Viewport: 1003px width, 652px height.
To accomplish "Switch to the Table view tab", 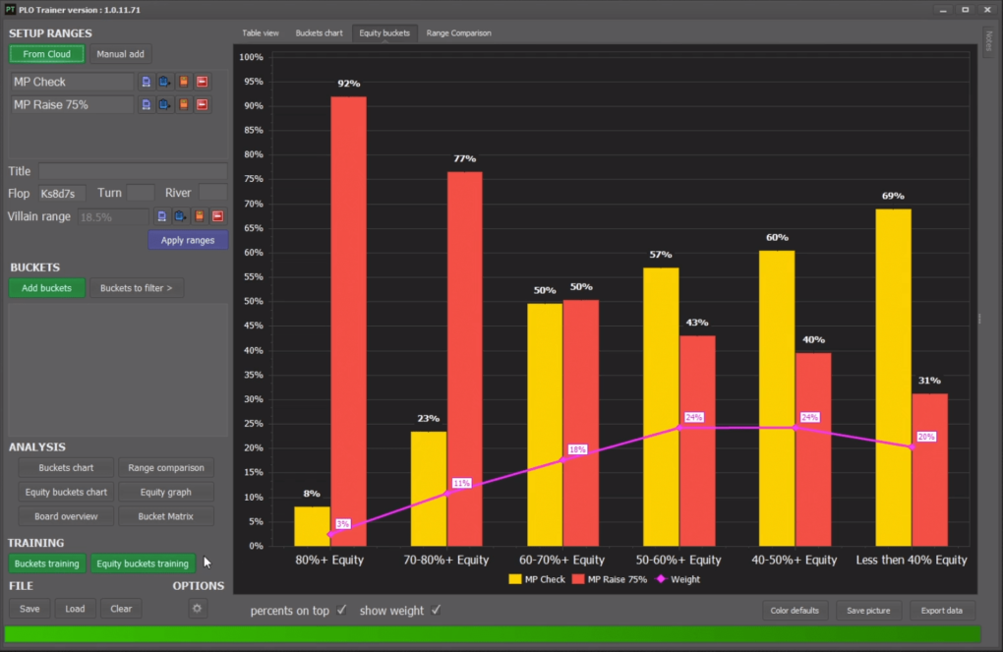I will pyautogui.click(x=261, y=32).
